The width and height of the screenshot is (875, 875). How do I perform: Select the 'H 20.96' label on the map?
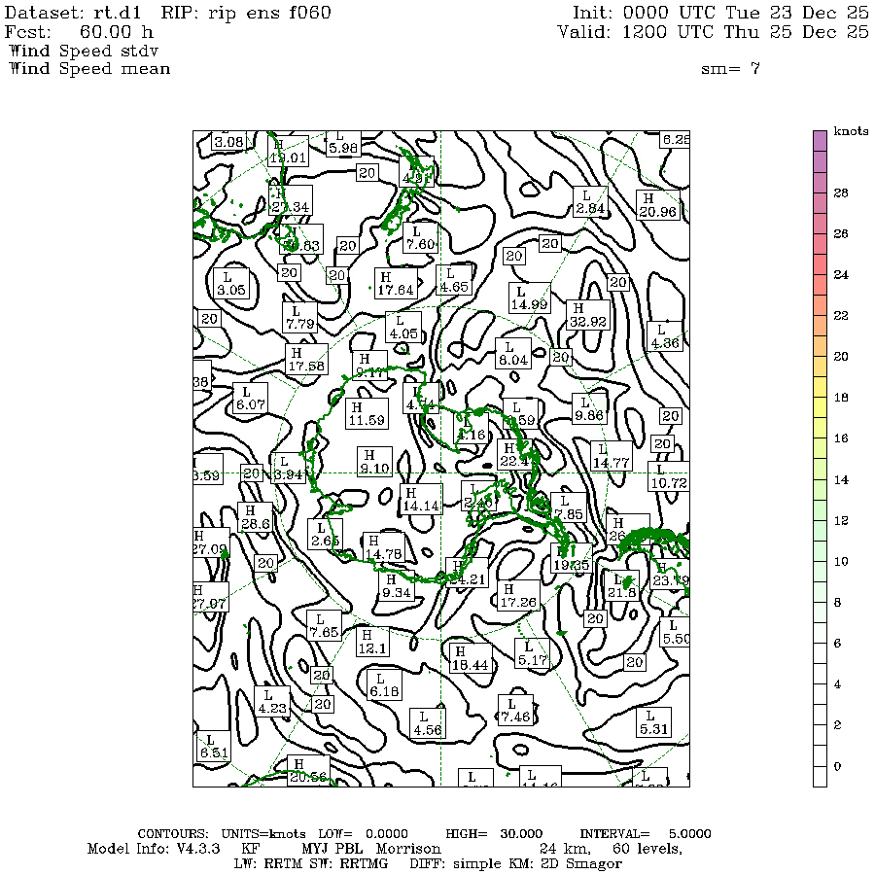click(658, 205)
